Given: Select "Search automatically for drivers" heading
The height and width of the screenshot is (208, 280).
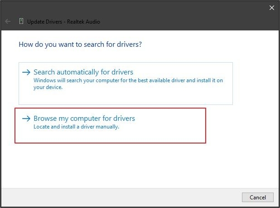Looking at the screenshot, I should click(x=83, y=72).
